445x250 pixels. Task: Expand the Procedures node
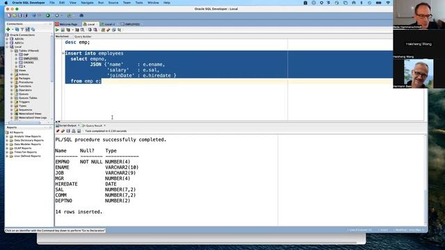12,82
